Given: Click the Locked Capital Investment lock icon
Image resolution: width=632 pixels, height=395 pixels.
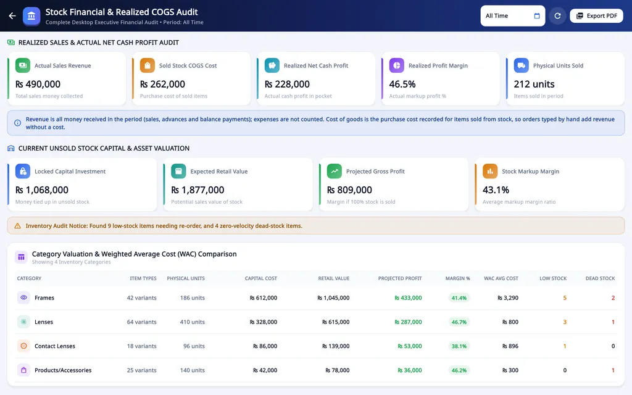Looking at the screenshot, I should (x=23, y=172).
